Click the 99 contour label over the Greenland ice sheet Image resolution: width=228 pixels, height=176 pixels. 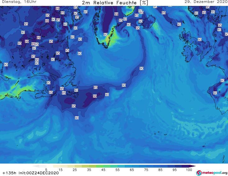(x=116, y=14)
